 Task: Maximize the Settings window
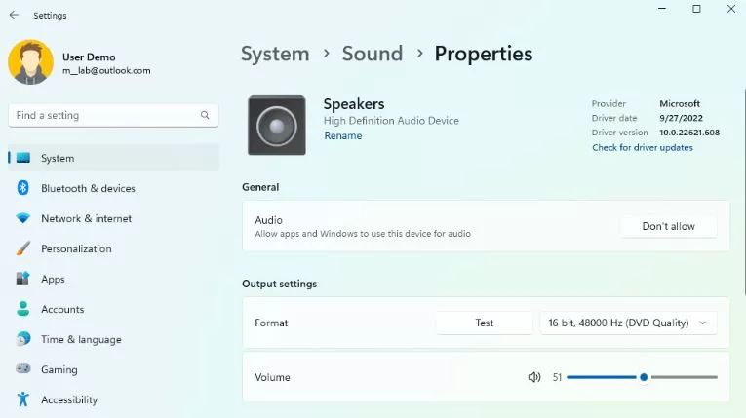coord(696,9)
